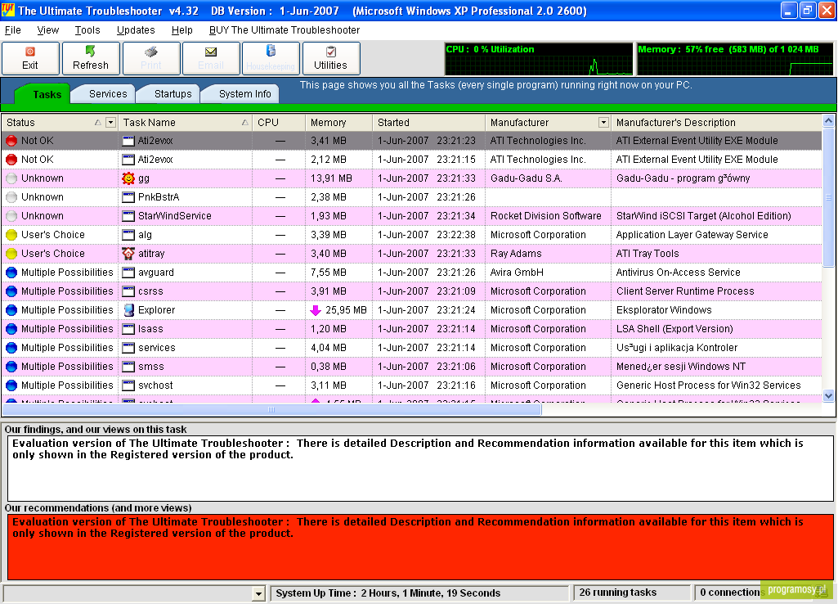The image size is (838, 604).
Task: Click the Client Server Runtime Process description
Action: point(685,291)
